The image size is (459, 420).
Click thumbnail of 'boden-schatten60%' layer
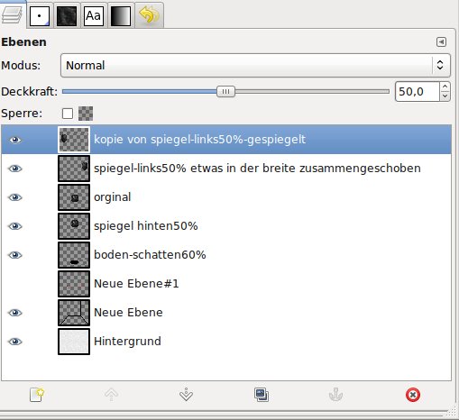74,255
